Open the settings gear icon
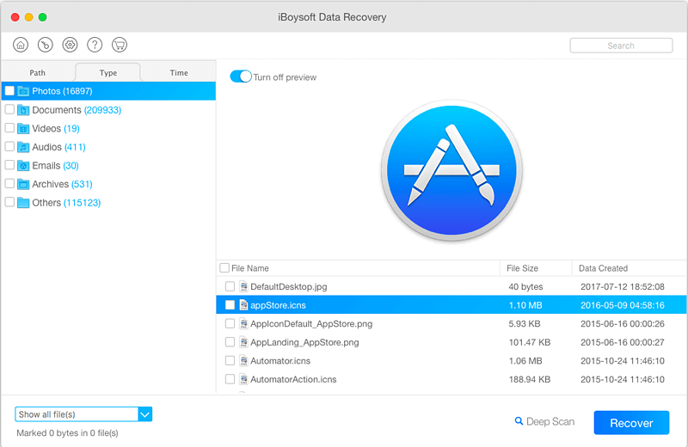 pos(70,45)
